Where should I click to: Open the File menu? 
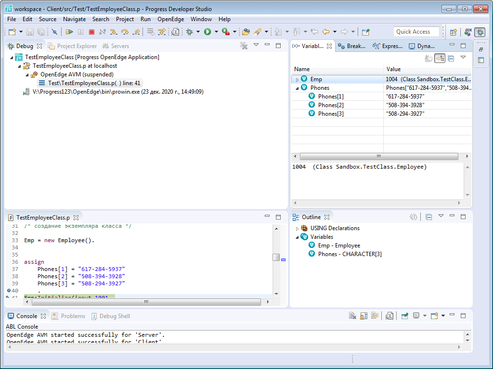(x=12, y=19)
